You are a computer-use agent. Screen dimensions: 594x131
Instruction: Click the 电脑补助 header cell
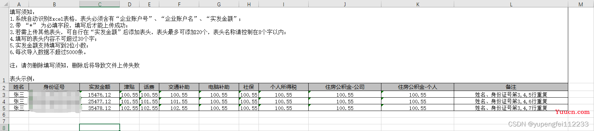click(x=219, y=87)
